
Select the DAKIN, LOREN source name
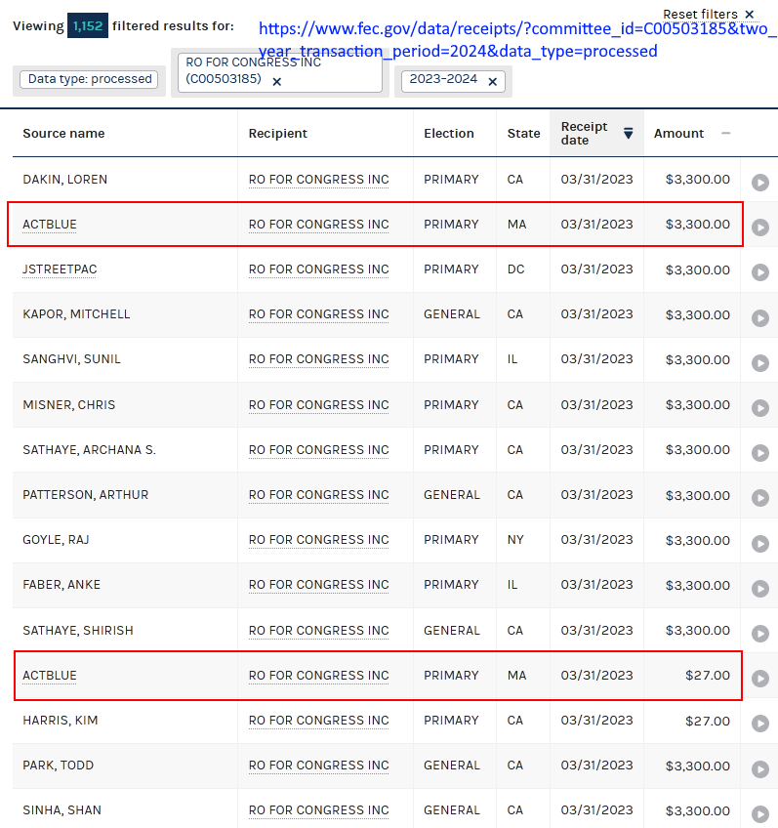(65, 180)
